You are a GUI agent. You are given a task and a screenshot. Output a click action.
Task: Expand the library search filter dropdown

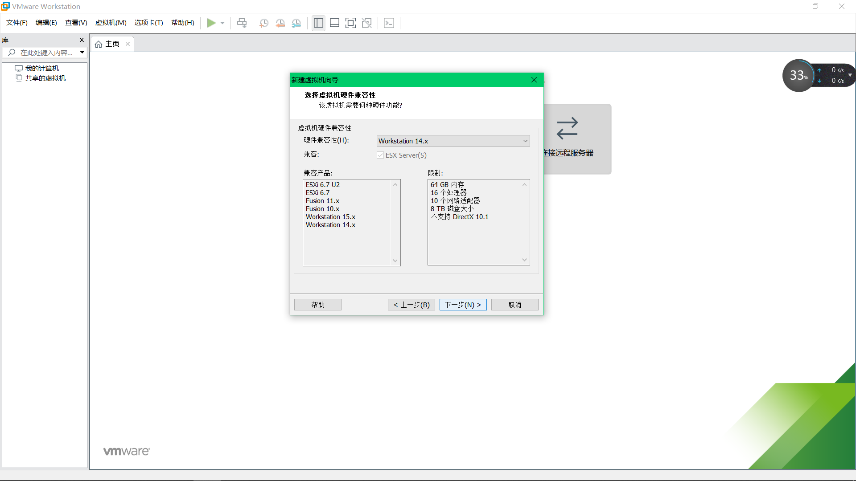click(82, 53)
